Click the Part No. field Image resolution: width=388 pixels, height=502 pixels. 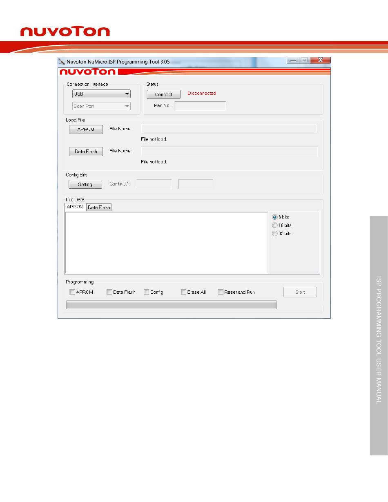[200, 106]
